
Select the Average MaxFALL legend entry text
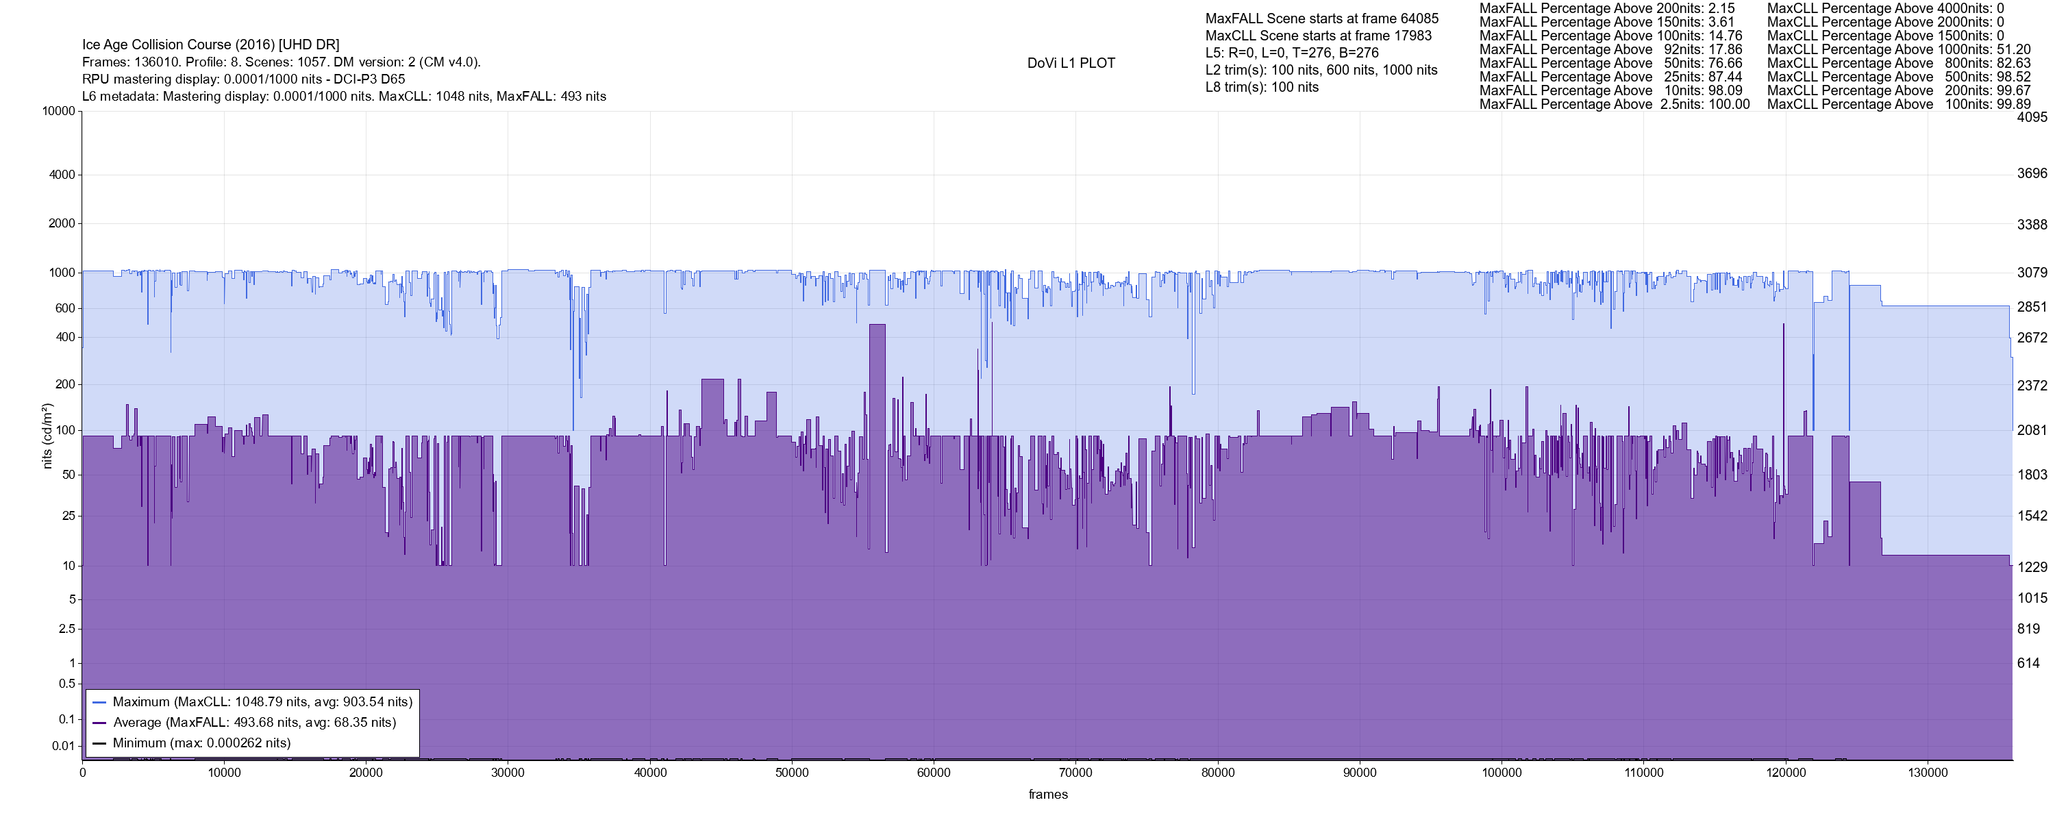pos(255,723)
